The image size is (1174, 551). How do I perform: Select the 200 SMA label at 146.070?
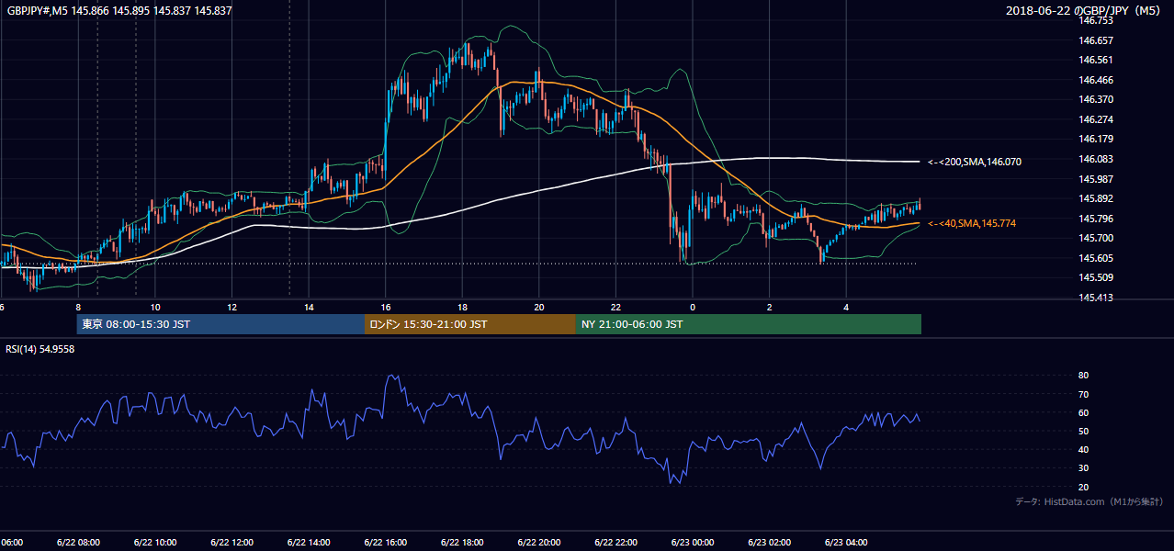pos(975,162)
